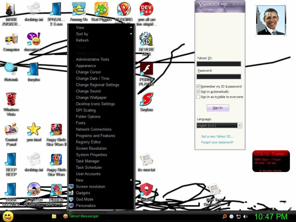
Task: Open the Help menu in Yahoo window
Action: pos(220,10)
